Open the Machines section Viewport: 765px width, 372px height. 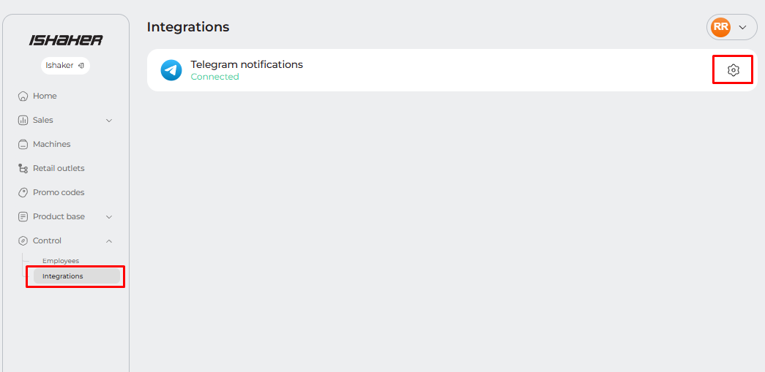click(51, 144)
